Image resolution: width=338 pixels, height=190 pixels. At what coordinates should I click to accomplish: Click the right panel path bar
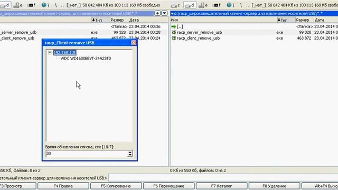254,13
